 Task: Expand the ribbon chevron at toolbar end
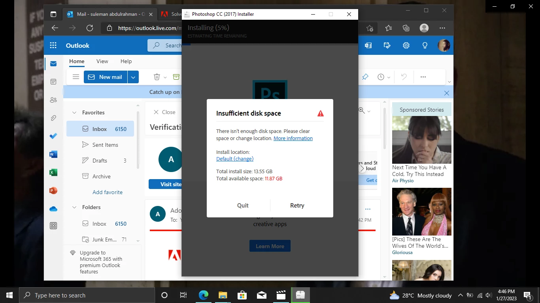(449, 82)
